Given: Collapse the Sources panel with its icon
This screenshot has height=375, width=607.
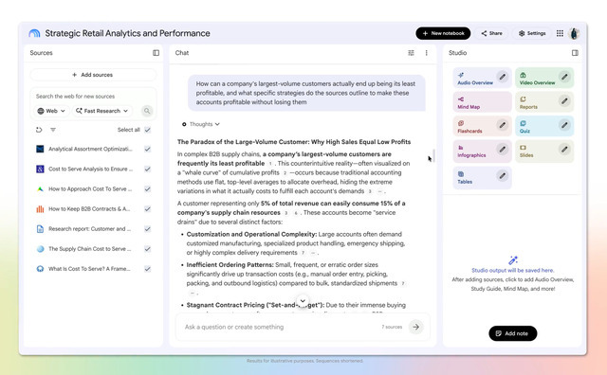Looking at the screenshot, I should (156, 53).
